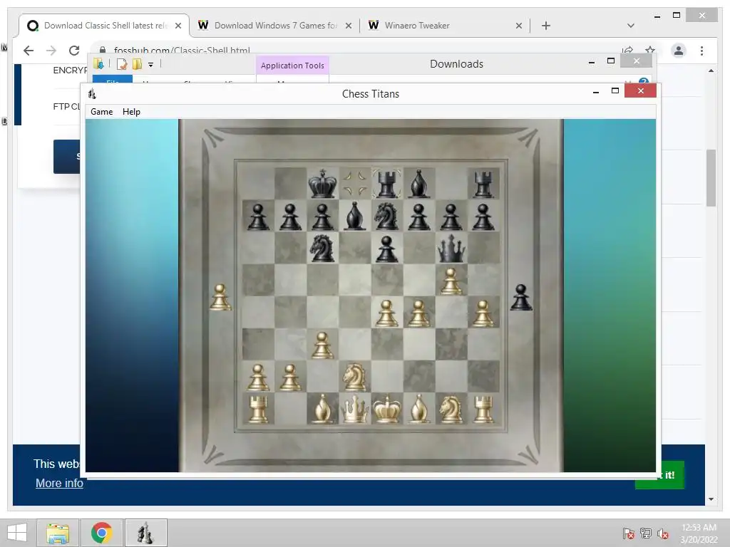Click the share icon in the address bar
This screenshot has width=730, height=547.
627,51
